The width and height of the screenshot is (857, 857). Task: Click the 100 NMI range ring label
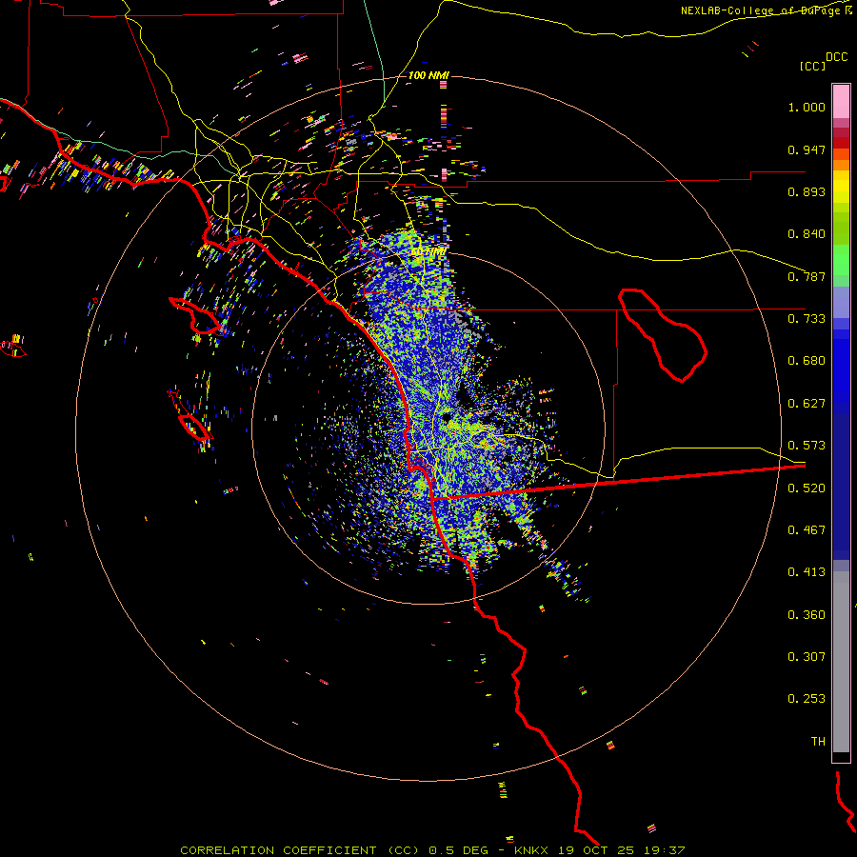tap(428, 75)
